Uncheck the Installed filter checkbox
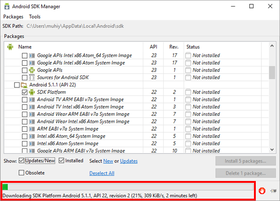The width and height of the screenshot is (280, 201). 61,161
